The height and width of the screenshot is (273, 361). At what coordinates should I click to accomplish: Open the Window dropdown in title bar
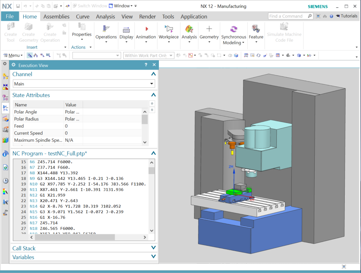pyautogui.click(x=121, y=6)
